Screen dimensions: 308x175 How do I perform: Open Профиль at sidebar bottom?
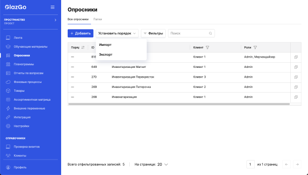[x=20, y=168]
